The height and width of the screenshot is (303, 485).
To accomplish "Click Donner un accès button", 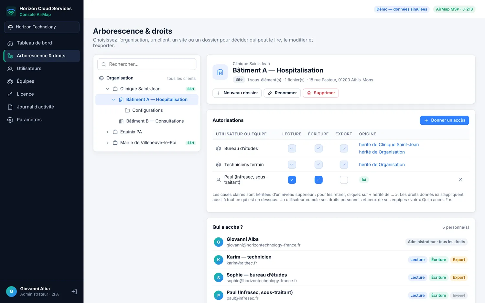I will (445, 120).
